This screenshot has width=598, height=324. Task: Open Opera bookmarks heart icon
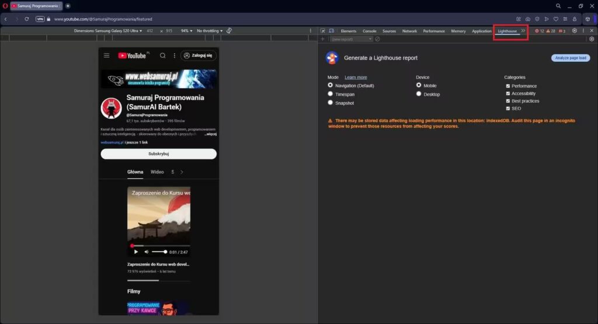[x=556, y=19]
